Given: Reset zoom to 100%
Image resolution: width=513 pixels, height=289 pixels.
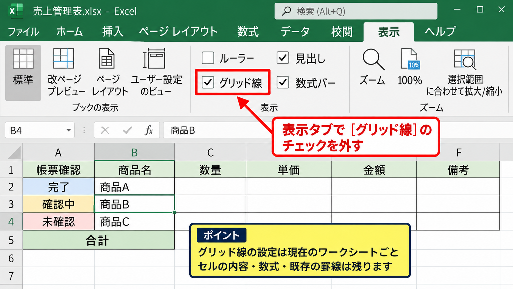Looking at the screenshot, I should pos(410,68).
